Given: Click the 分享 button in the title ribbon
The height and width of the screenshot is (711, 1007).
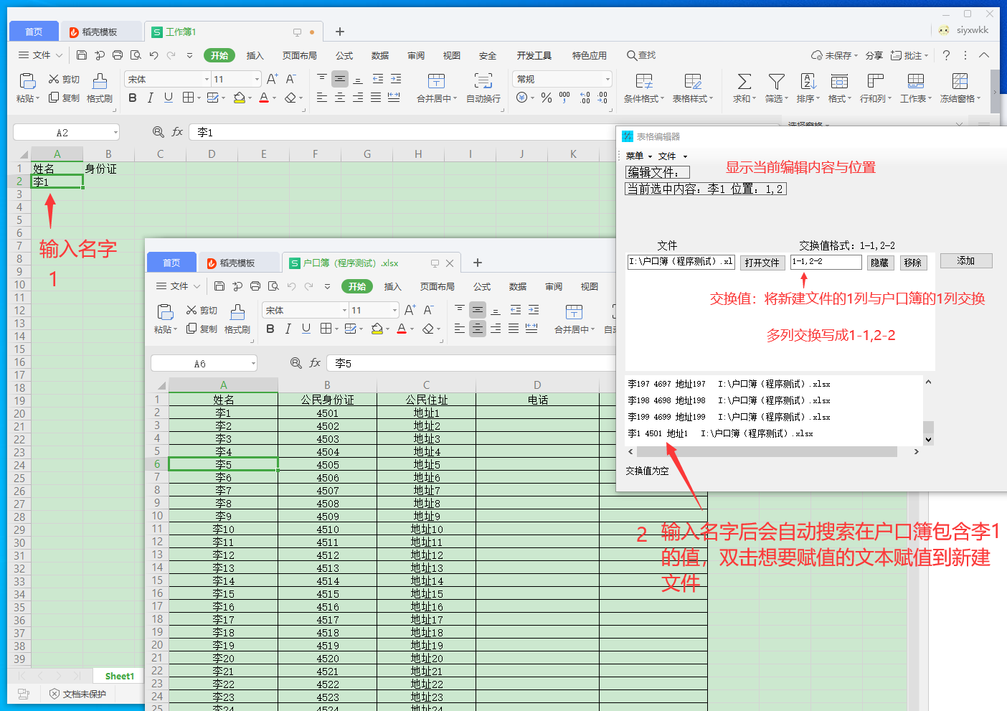Looking at the screenshot, I should pyautogui.click(x=874, y=55).
